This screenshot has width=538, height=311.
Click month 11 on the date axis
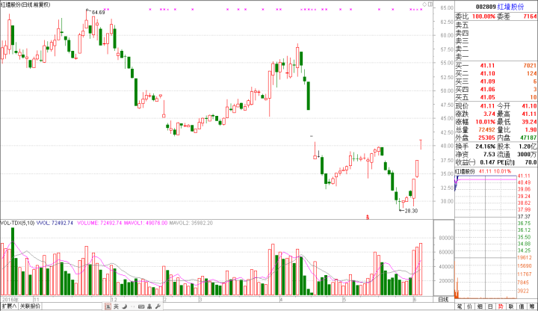(36, 300)
